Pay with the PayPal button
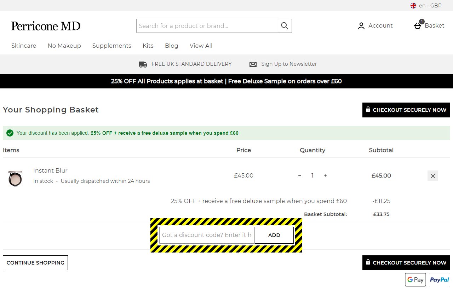The height and width of the screenshot is (290, 453). pyautogui.click(x=440, y=280)
